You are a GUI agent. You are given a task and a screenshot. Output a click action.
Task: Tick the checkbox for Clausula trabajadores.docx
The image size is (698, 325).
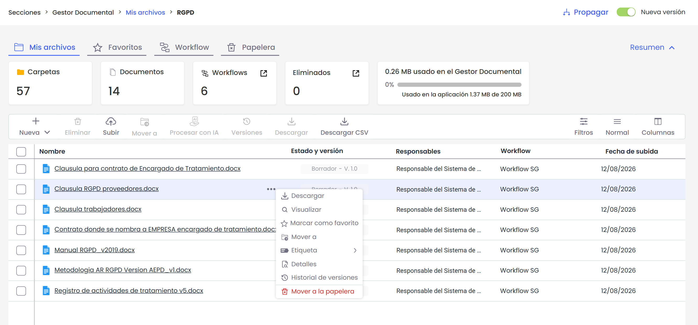click(21, 209)
